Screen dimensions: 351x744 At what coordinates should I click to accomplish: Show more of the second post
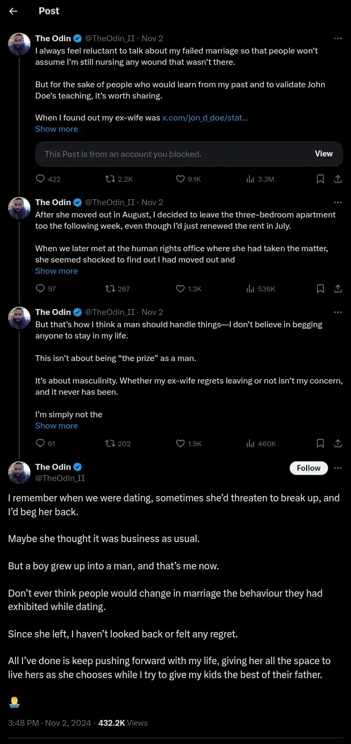[x=56, y=271]
